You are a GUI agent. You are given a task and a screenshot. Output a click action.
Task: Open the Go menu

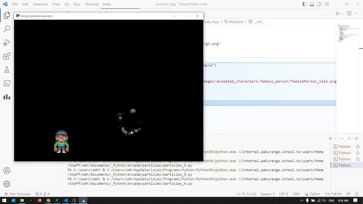pos(67,4)
